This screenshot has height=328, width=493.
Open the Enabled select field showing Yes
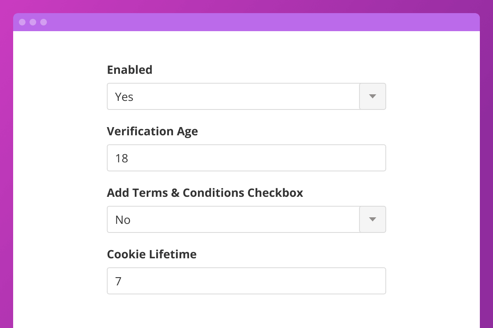coord(233,96)
